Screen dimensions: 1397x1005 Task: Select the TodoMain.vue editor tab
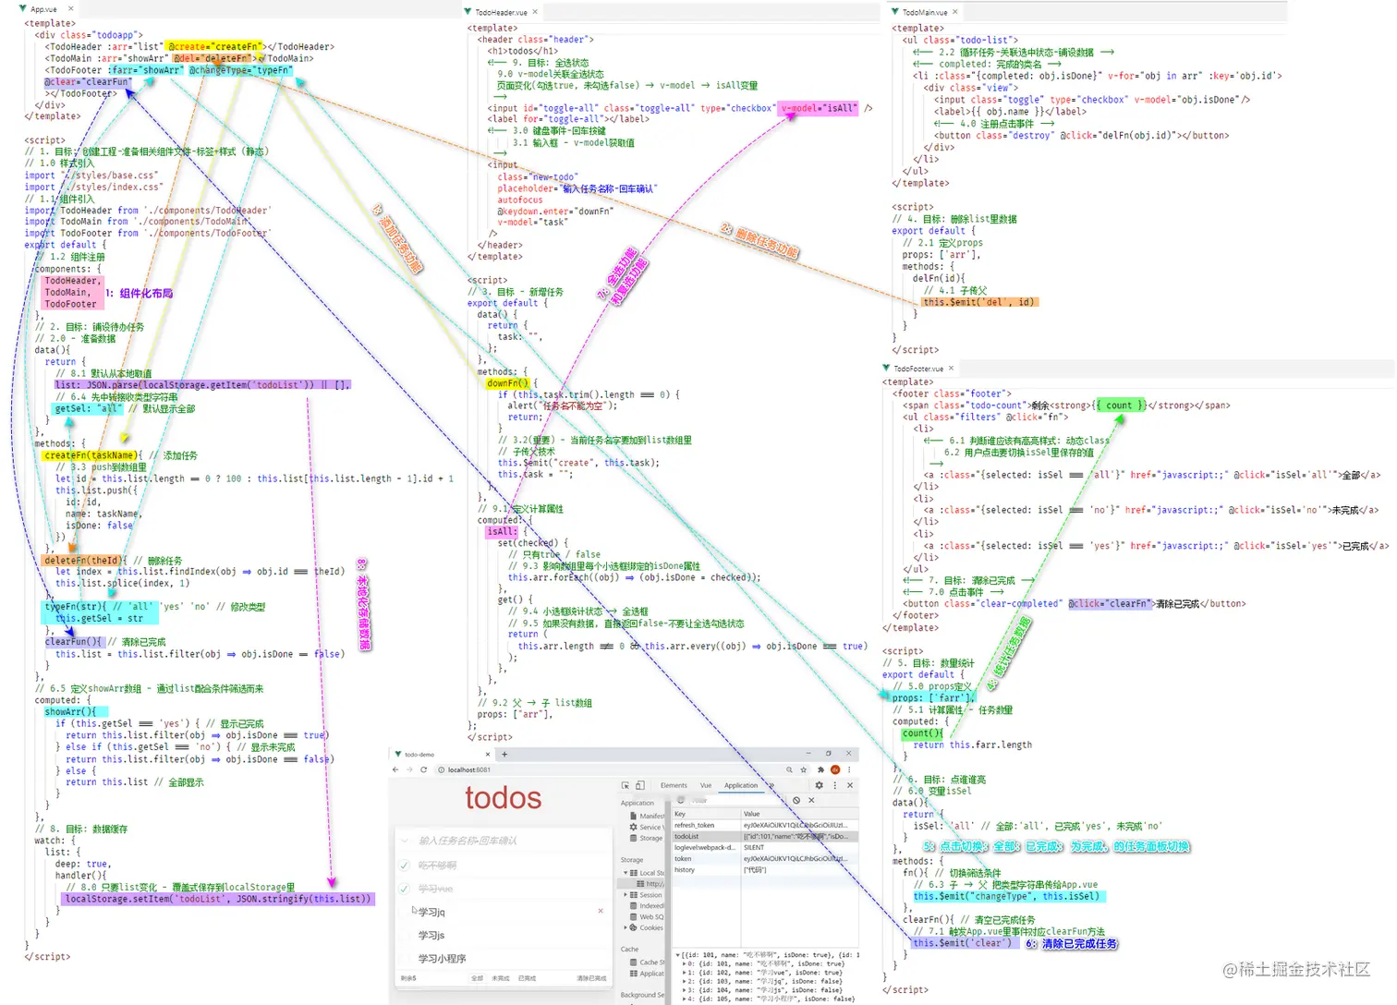pyautogui.click(x=925, y=12)
